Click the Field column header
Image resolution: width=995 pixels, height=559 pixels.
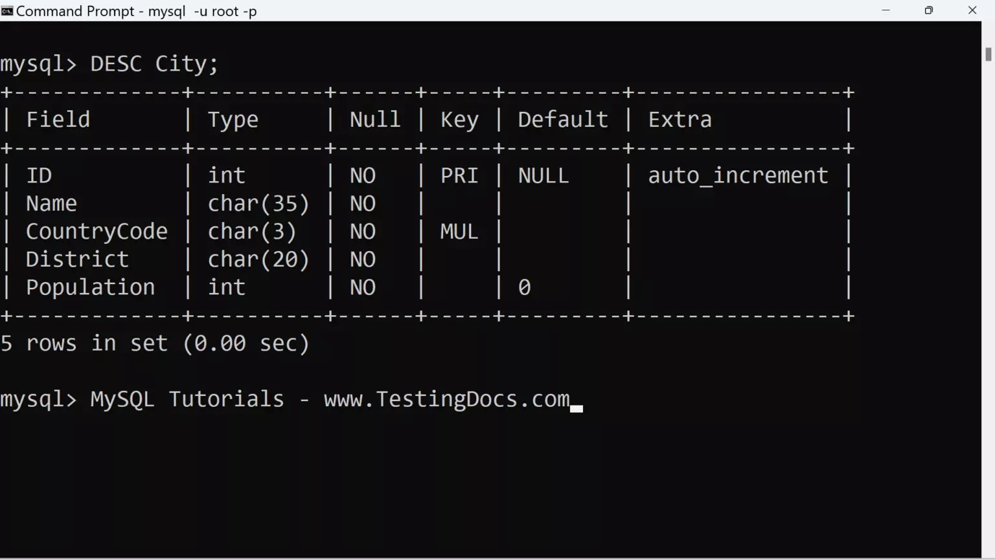coord(58,119)
